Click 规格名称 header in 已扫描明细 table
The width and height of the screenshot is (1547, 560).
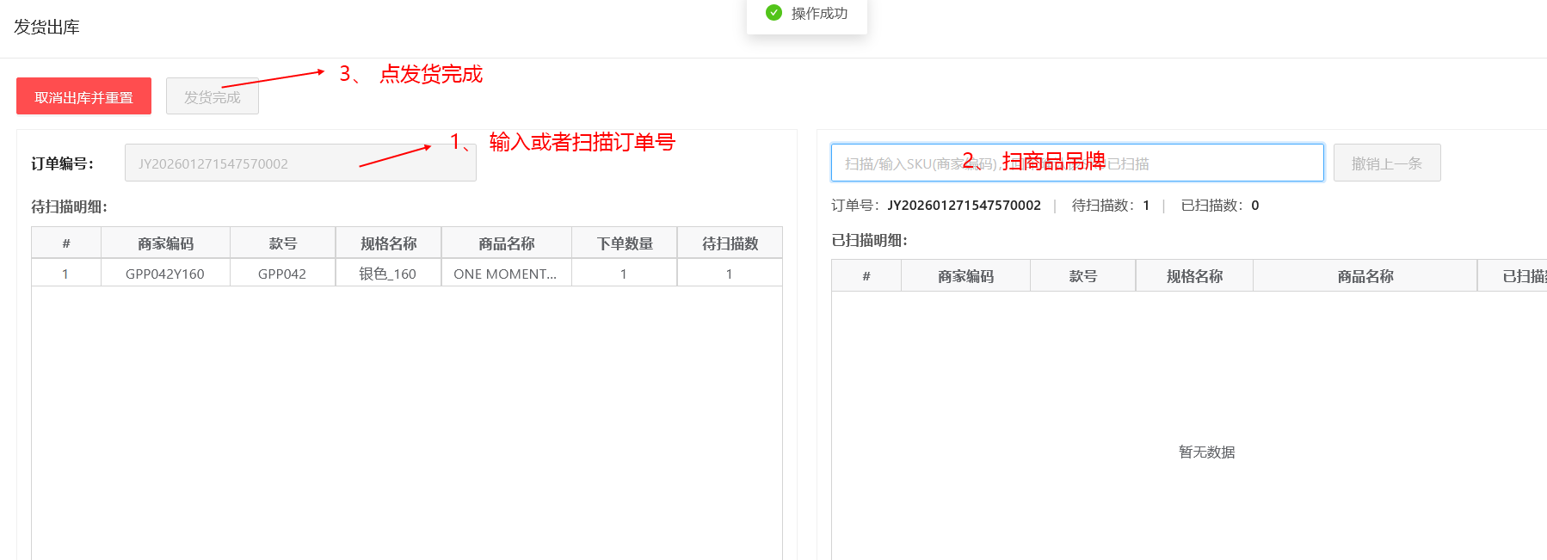(x=1194, y=276)
